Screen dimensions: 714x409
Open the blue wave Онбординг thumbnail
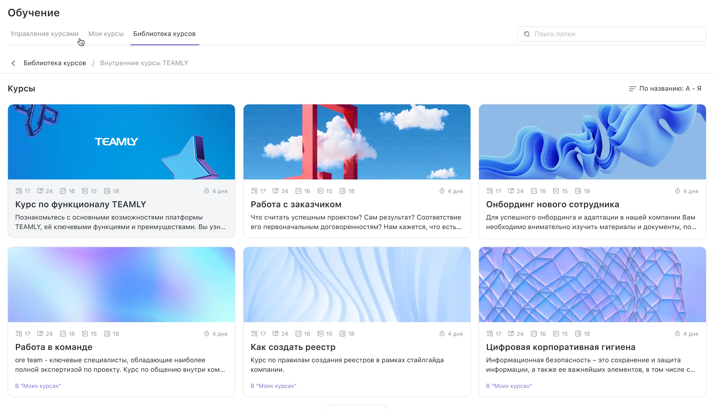592,142
